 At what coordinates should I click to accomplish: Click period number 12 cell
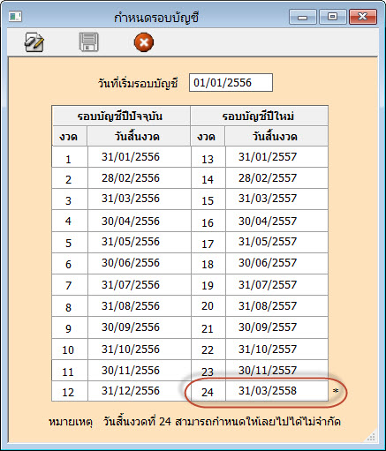tap(70, 391)
